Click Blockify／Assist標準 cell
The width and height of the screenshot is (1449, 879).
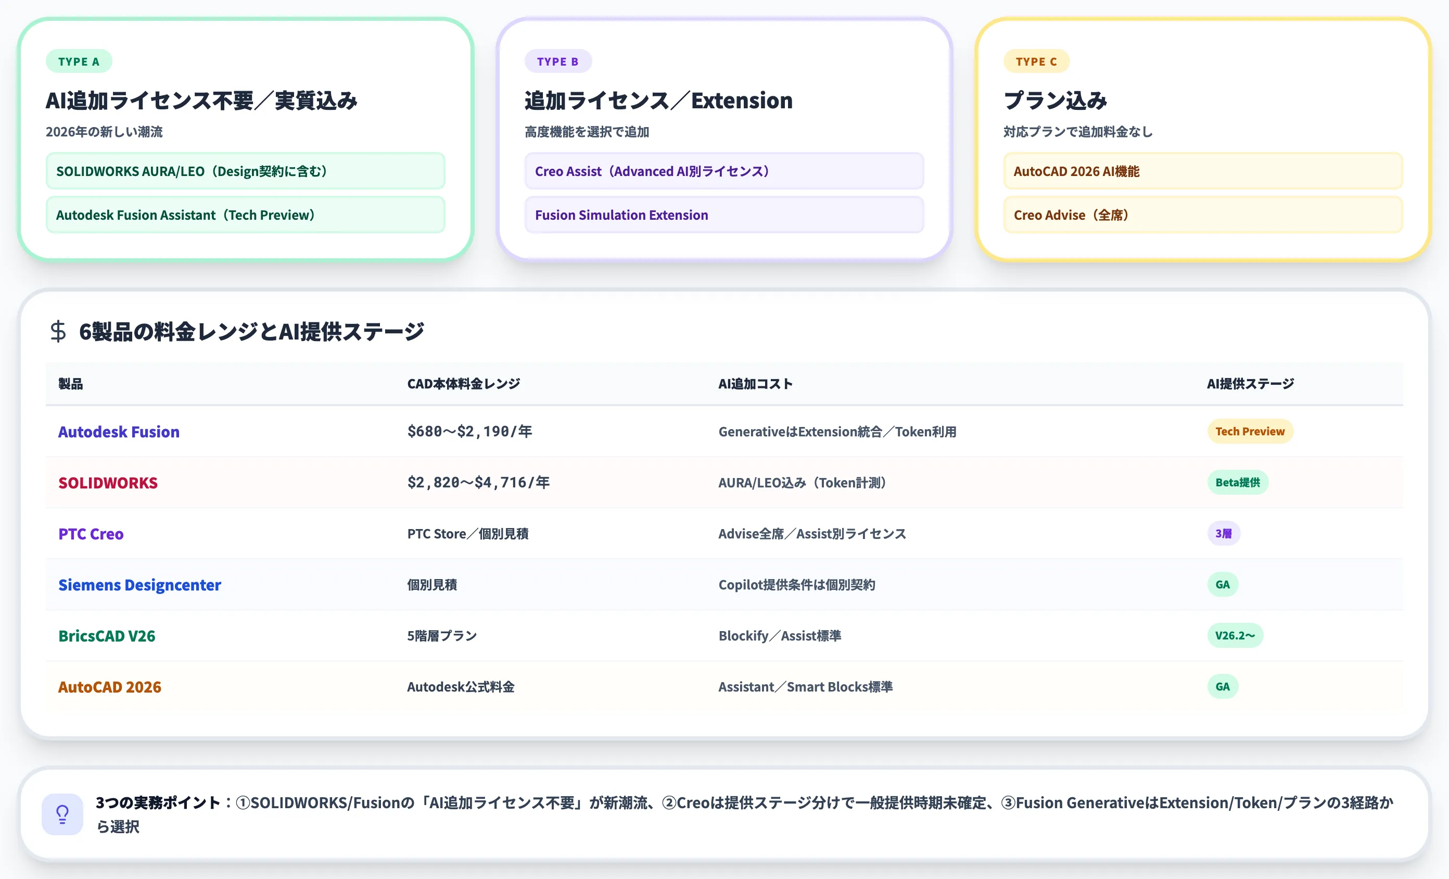[x=779, y=636]
